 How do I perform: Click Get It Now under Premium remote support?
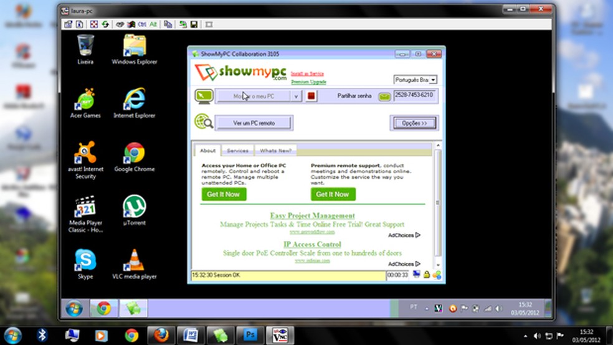333,194
